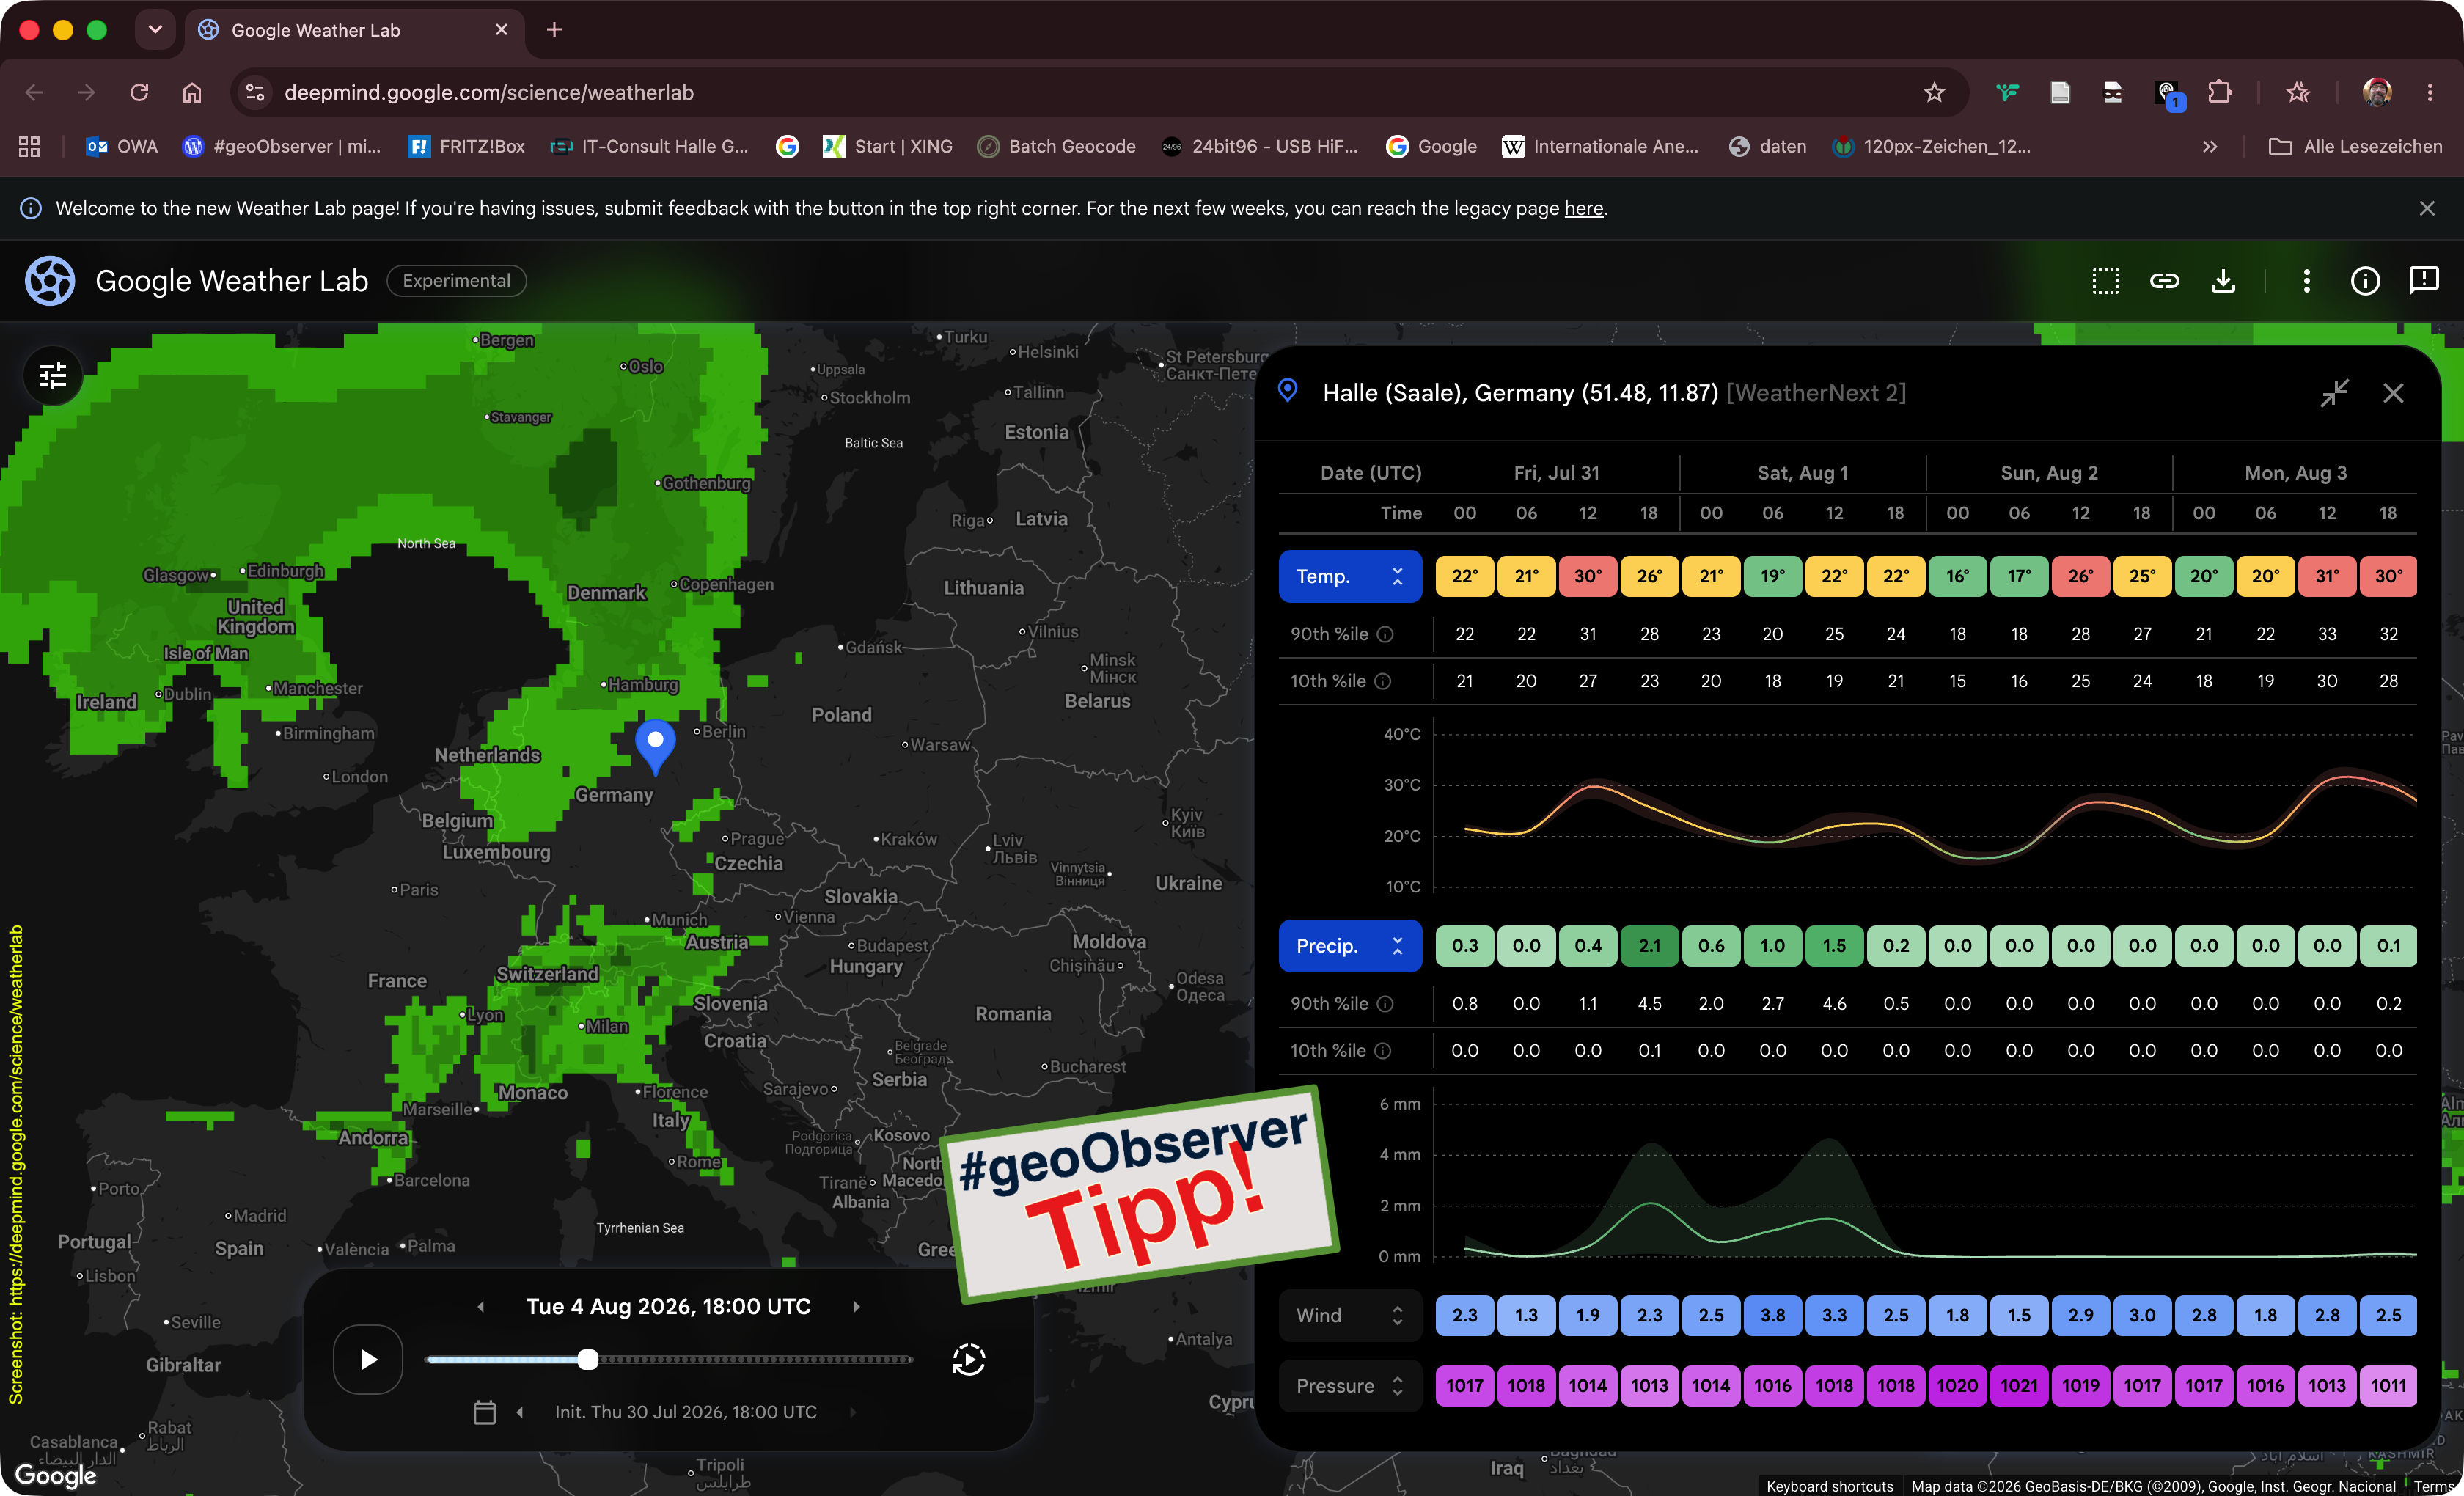2464x1496 pixels.
Task: Open the map layer settings button
Action: [x=53, y=376]
